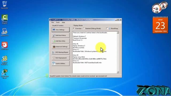Open BCD Backup/Repair section
171x96 pixels.
click(x=61, y=52)
